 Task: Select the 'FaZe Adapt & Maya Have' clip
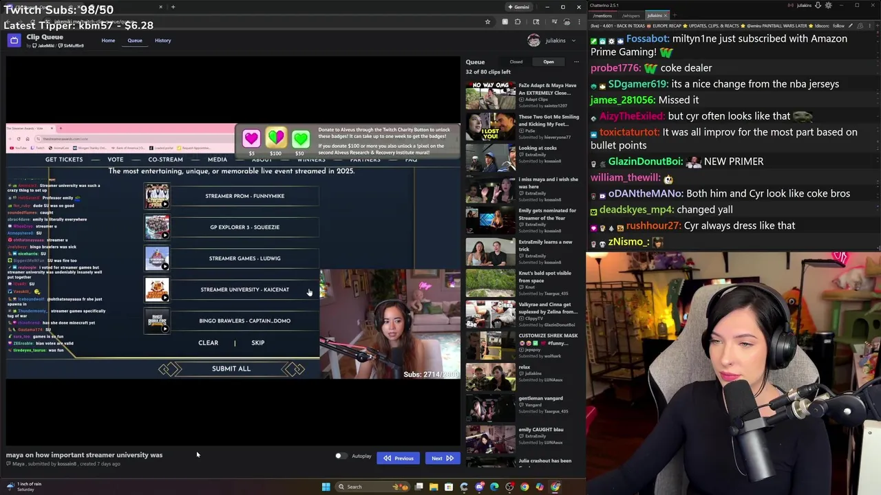[522, 95]
